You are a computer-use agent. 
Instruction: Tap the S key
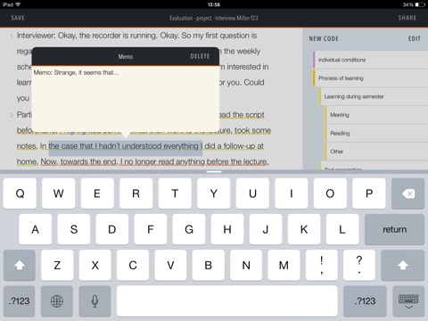pos(74,229)
